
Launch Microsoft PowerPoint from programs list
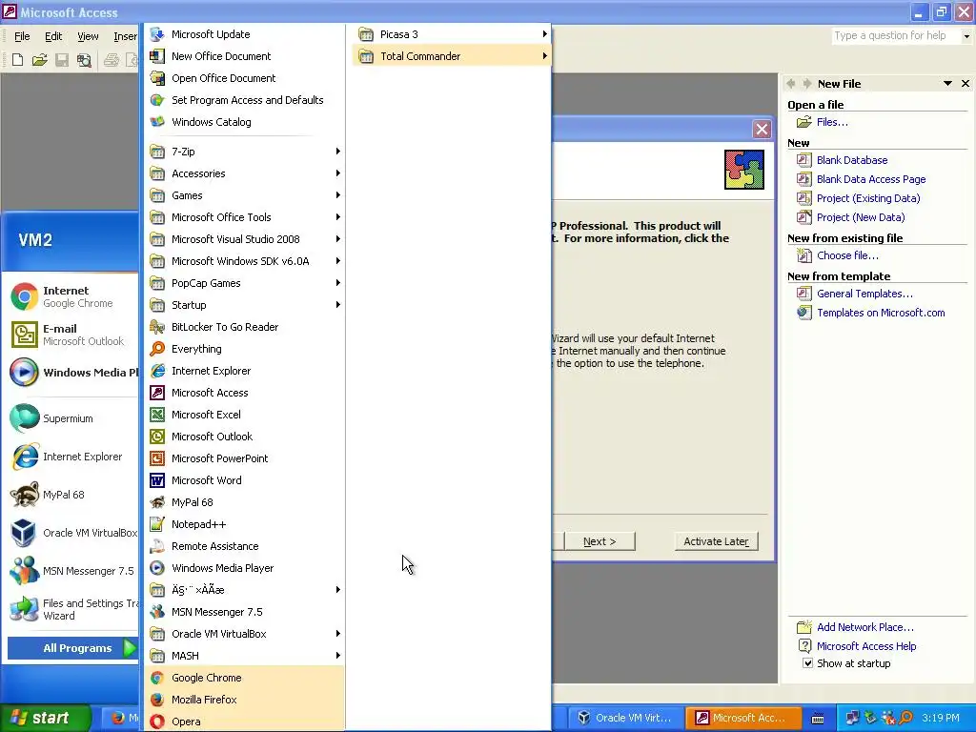coord(245,458)
